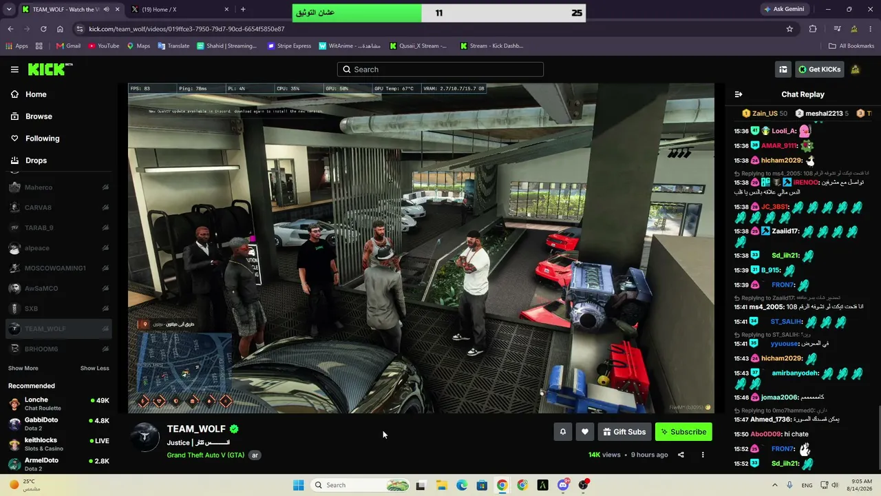Viewport: 881px width, 496px height.
Task: Mute the TEAM_WOLF tab audio
Action: point(106,10)
